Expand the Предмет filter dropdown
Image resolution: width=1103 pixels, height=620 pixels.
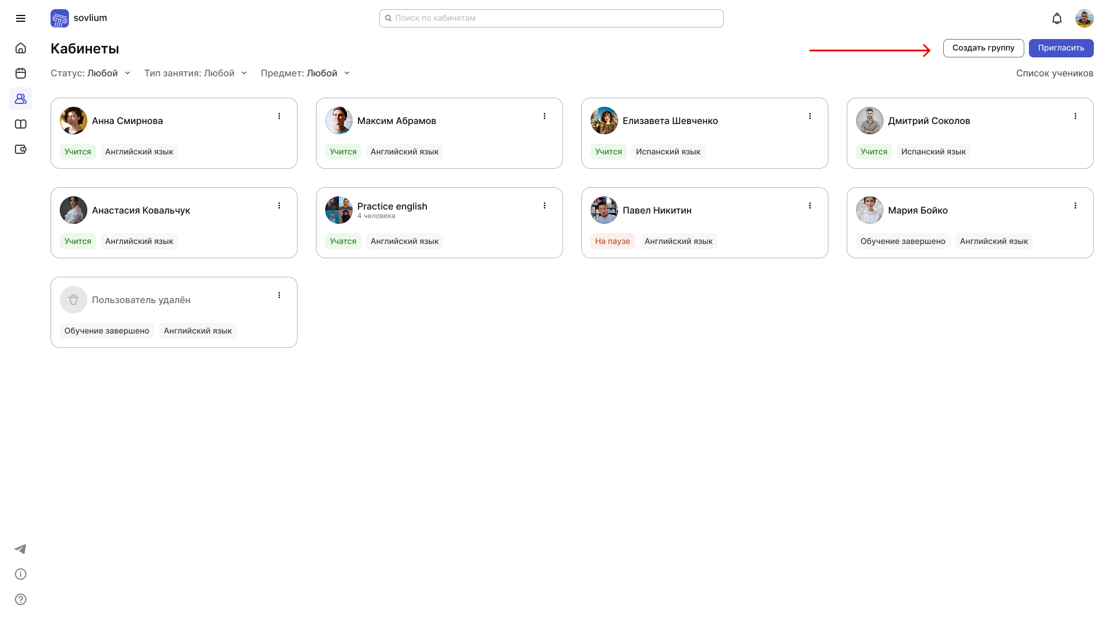click(305, 73)
